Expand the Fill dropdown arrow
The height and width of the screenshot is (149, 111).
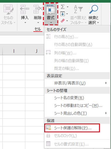pos(67,14)
